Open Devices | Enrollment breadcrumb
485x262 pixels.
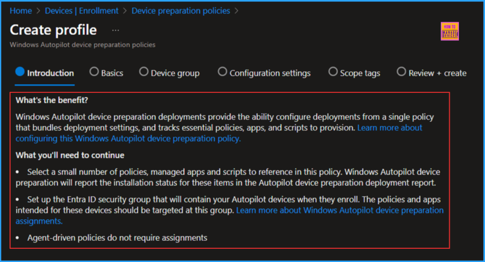click(x=81, y=11)
